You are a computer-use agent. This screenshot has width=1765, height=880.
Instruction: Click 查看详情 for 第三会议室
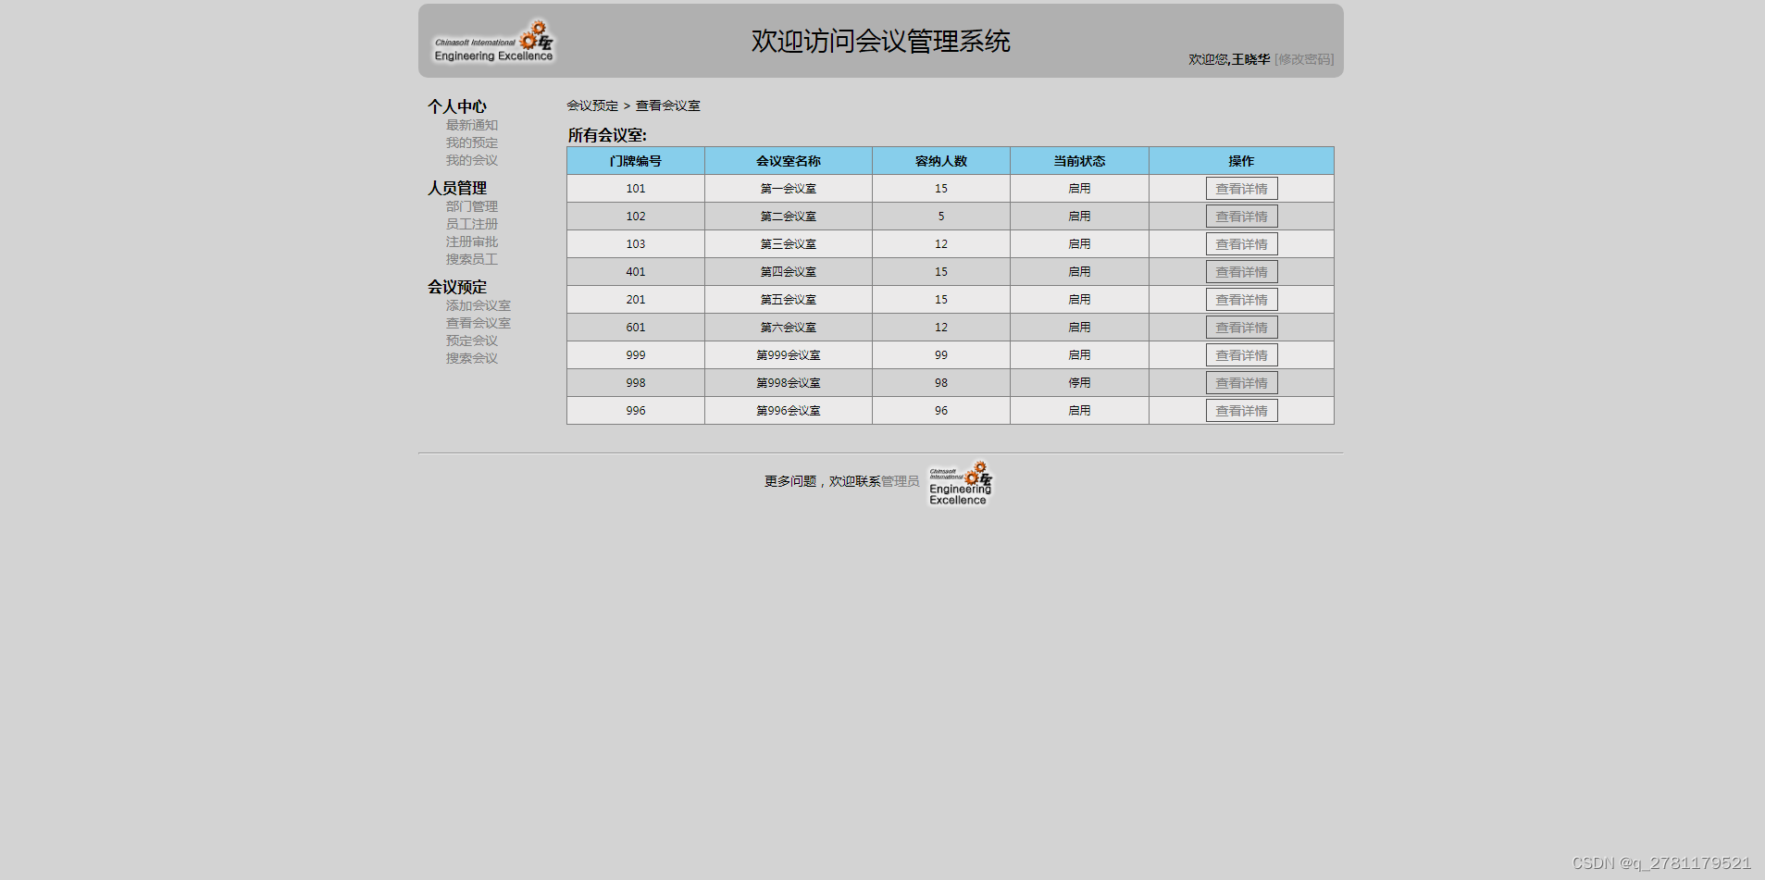coord(1241,244)
